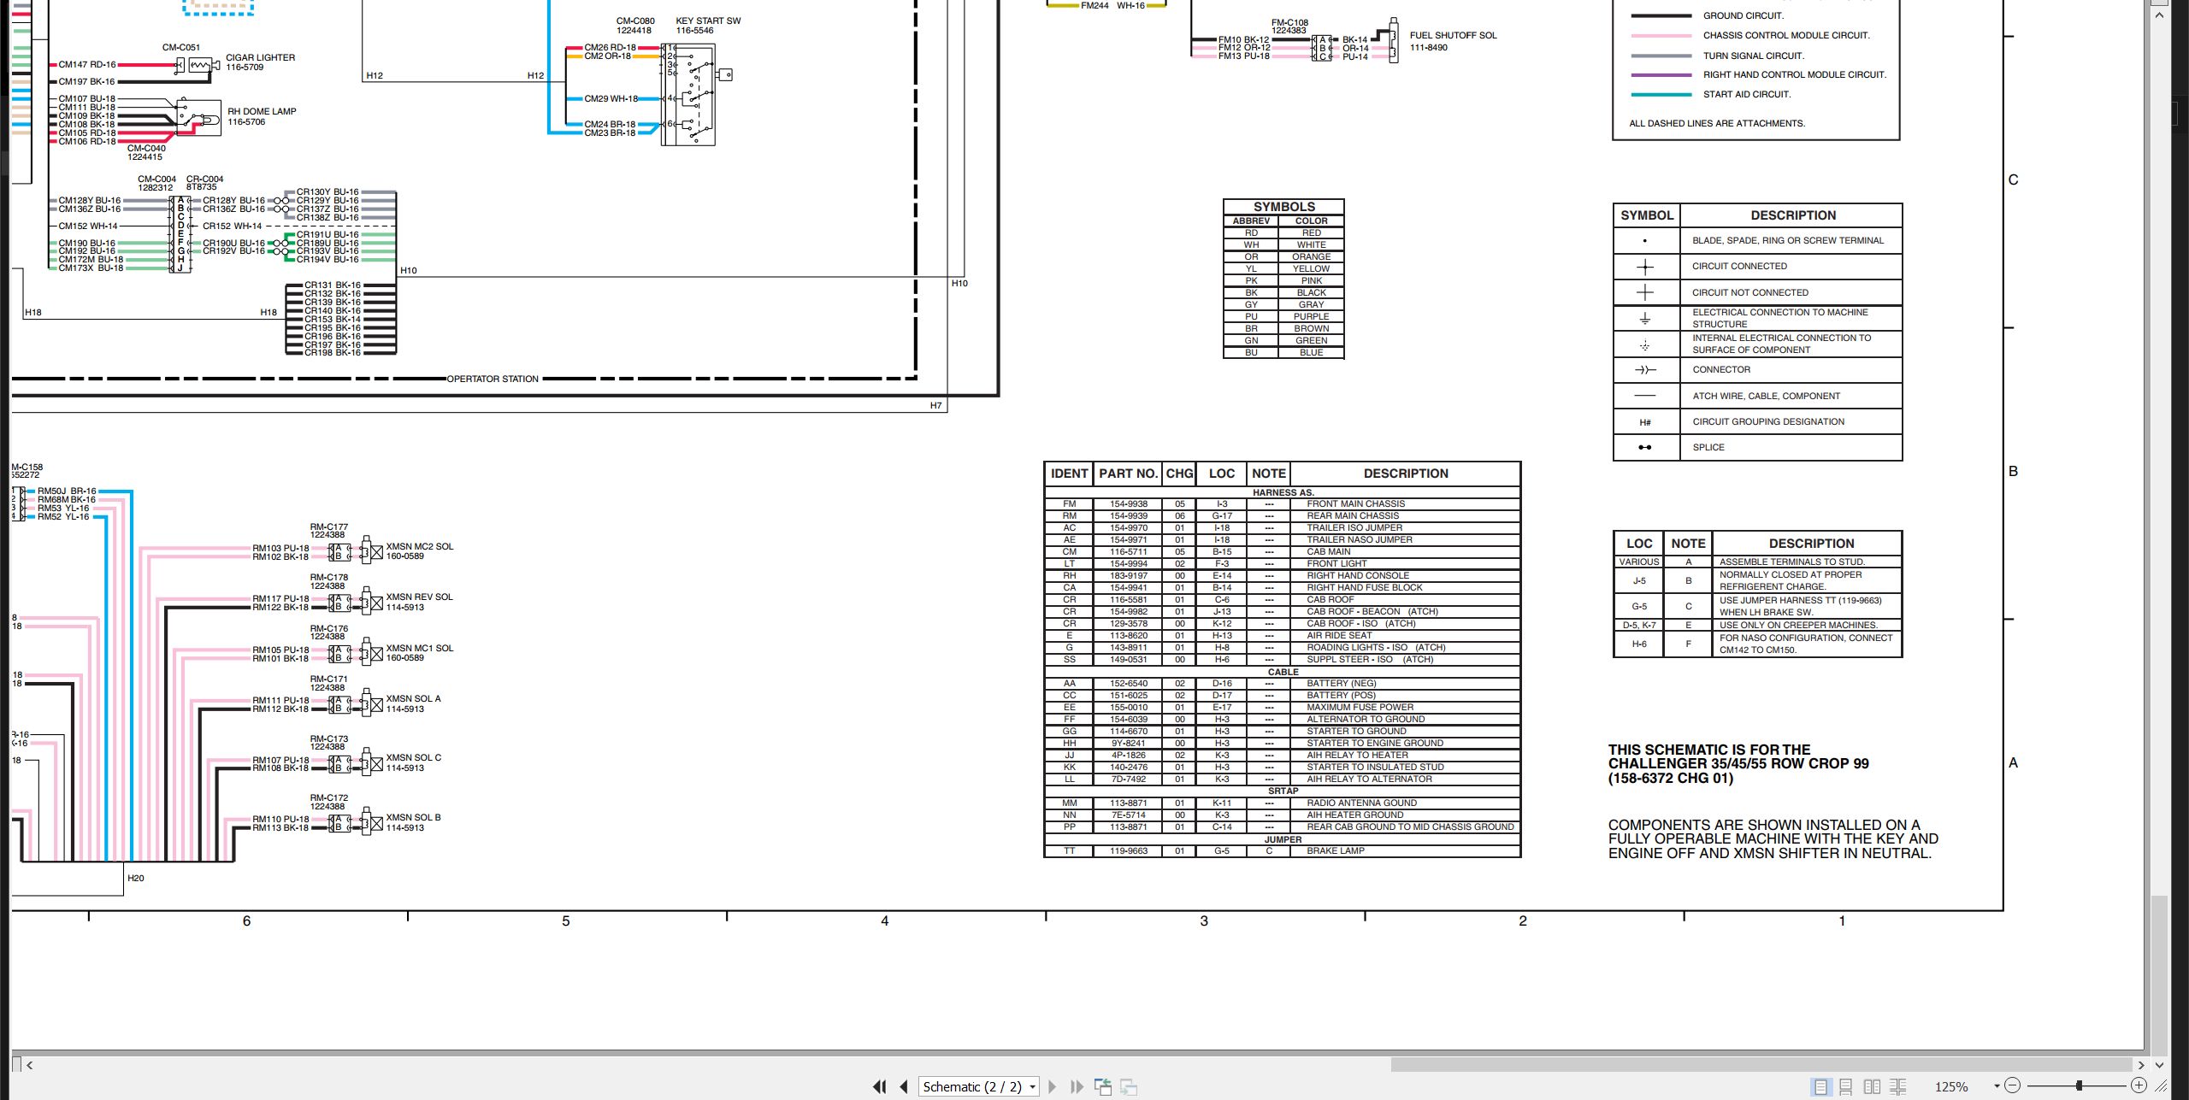Jump to the last page

(1077, 1086)
